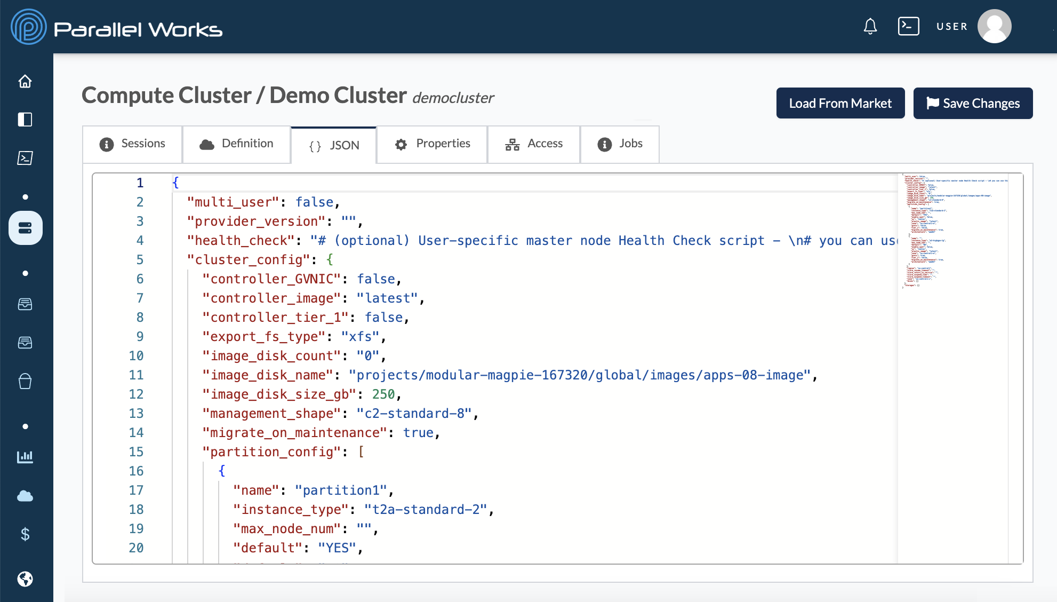Click Load From Market button

point(840,103)
